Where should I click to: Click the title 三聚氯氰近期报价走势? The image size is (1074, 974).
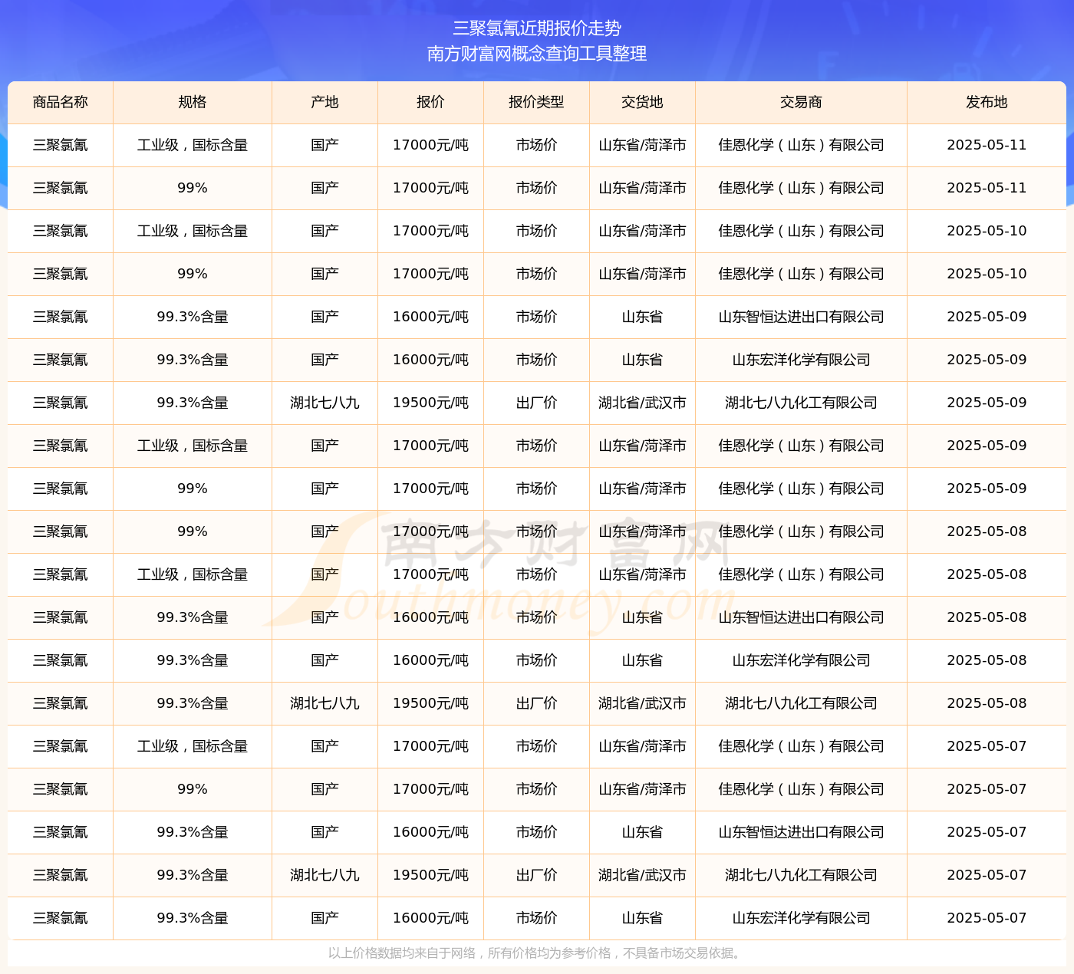[537, 28]
